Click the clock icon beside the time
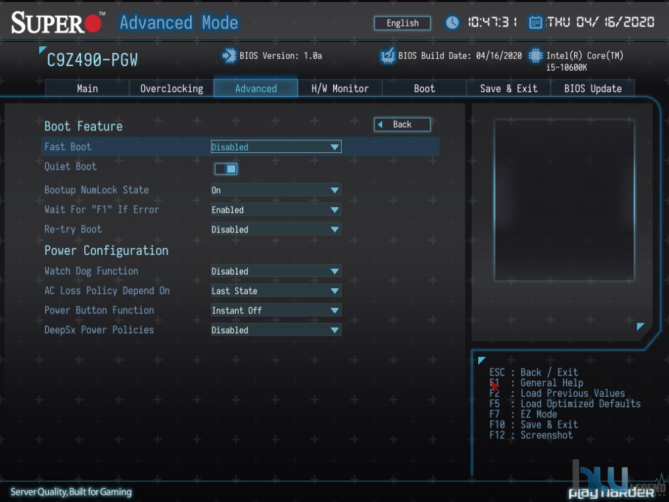Screen dimensions: 669x502 point(452,22)
